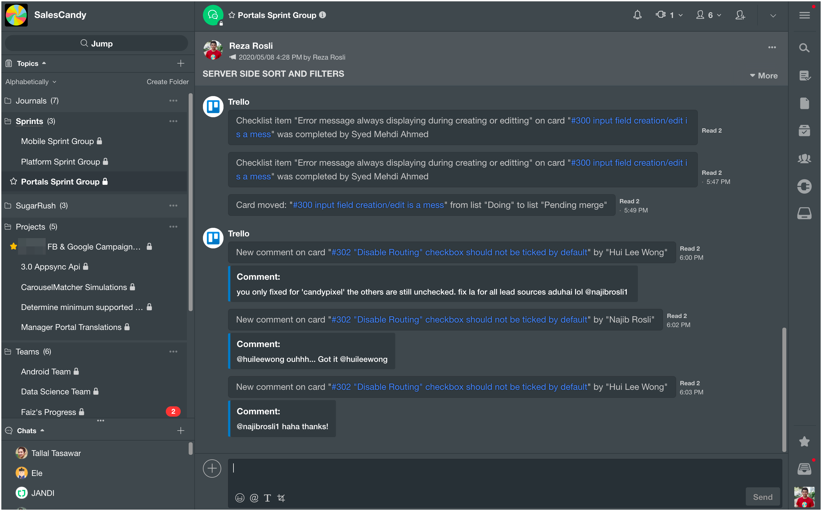Image resolution: width=822 pixels, height=511 pixels.
Task: Open the notification bell icon
Action: [637, 15]
